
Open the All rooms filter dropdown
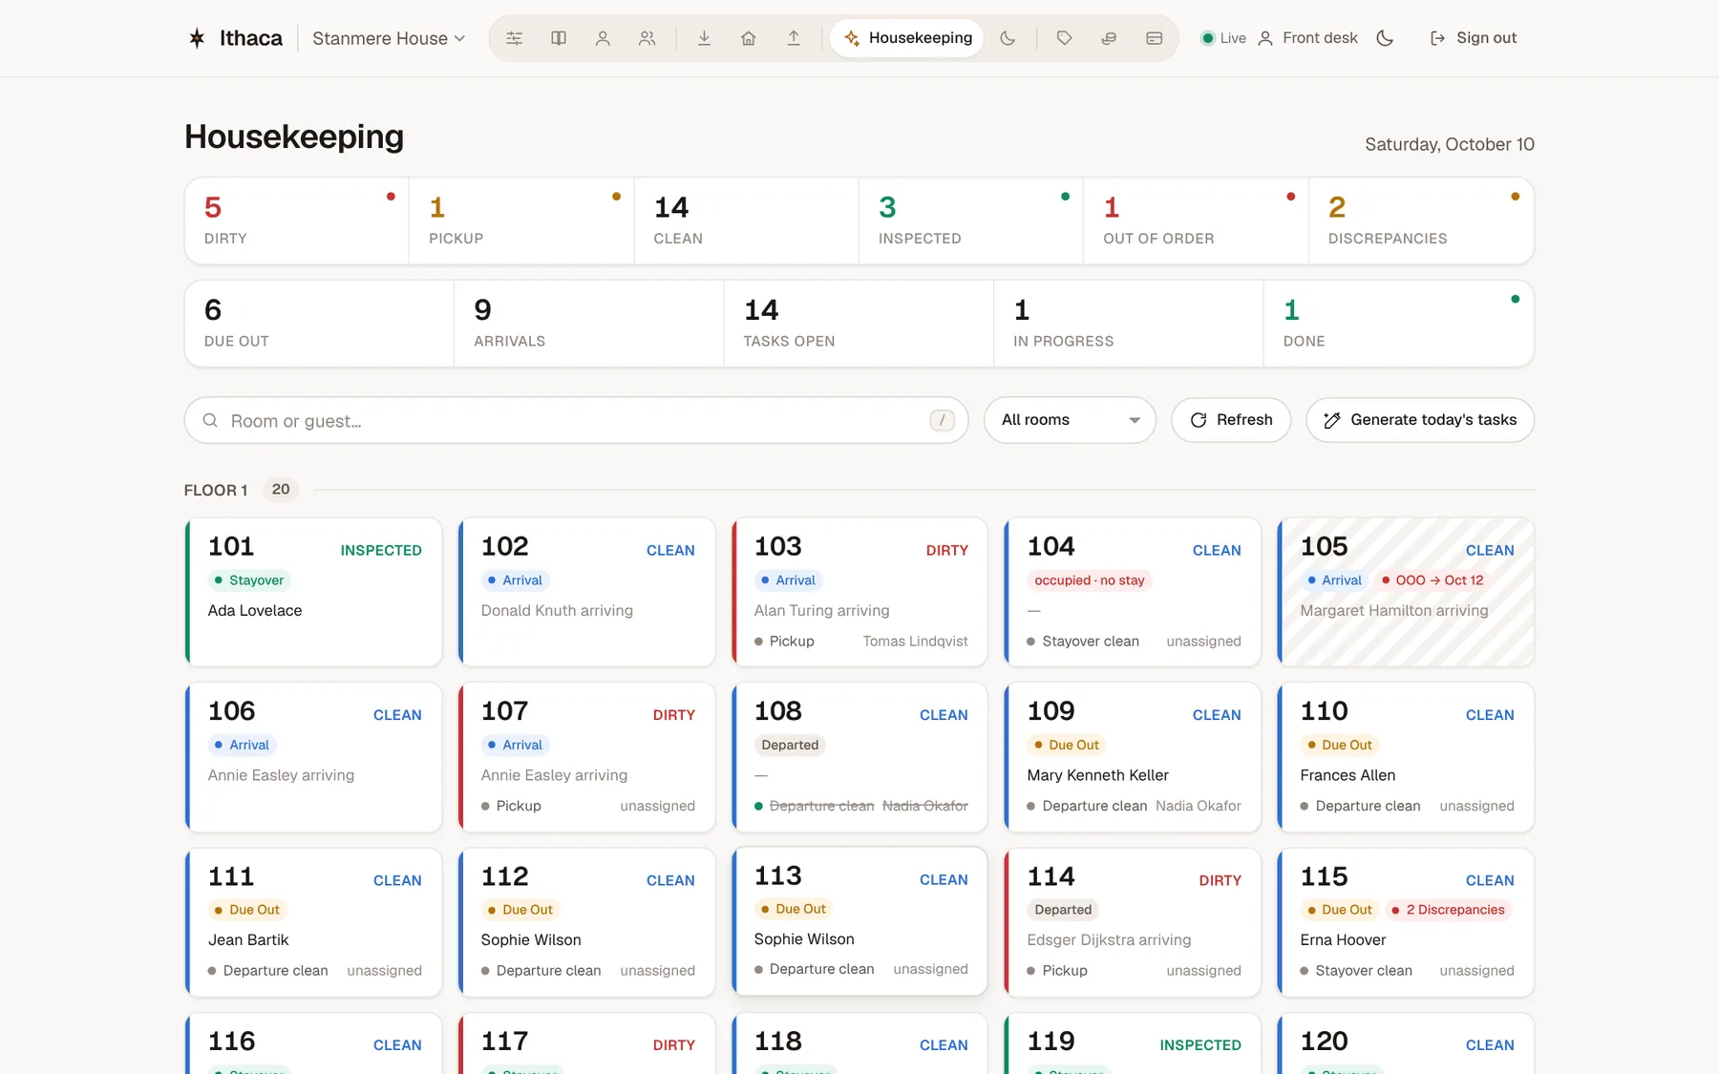pos(1070,420)
